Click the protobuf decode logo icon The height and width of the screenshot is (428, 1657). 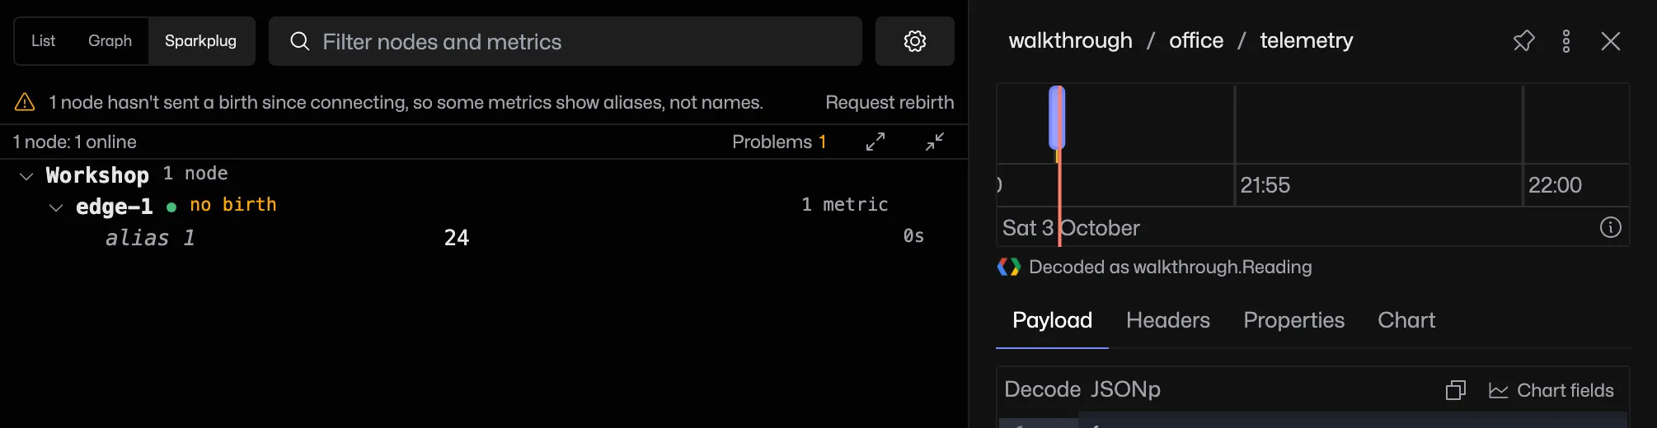tap(1009, 267)
